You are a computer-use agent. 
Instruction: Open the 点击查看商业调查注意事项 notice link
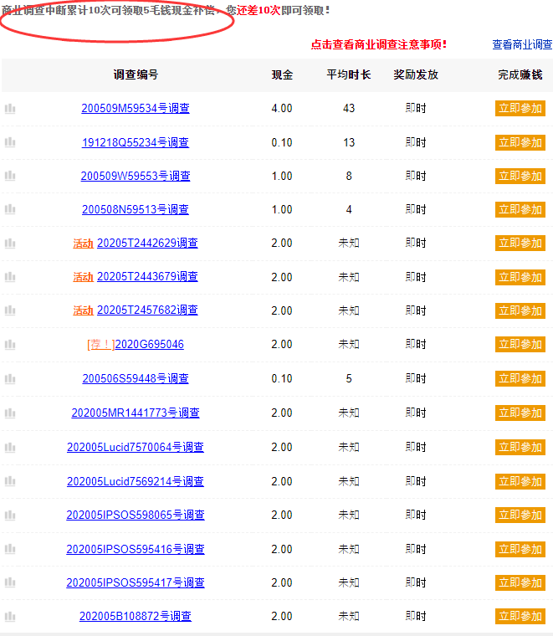point(379,44)
